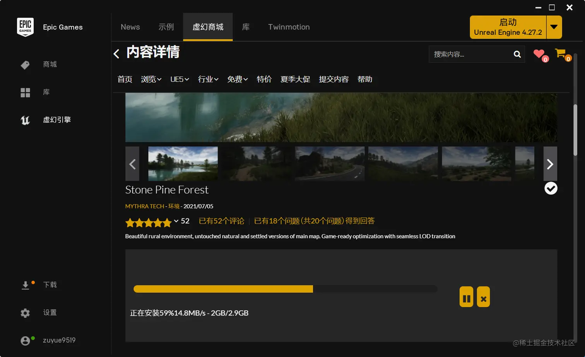The height and width of the screenshot is (357, 585).
Task: Open the 特价 on-sale menu item
Action: [x=264, y=79]
